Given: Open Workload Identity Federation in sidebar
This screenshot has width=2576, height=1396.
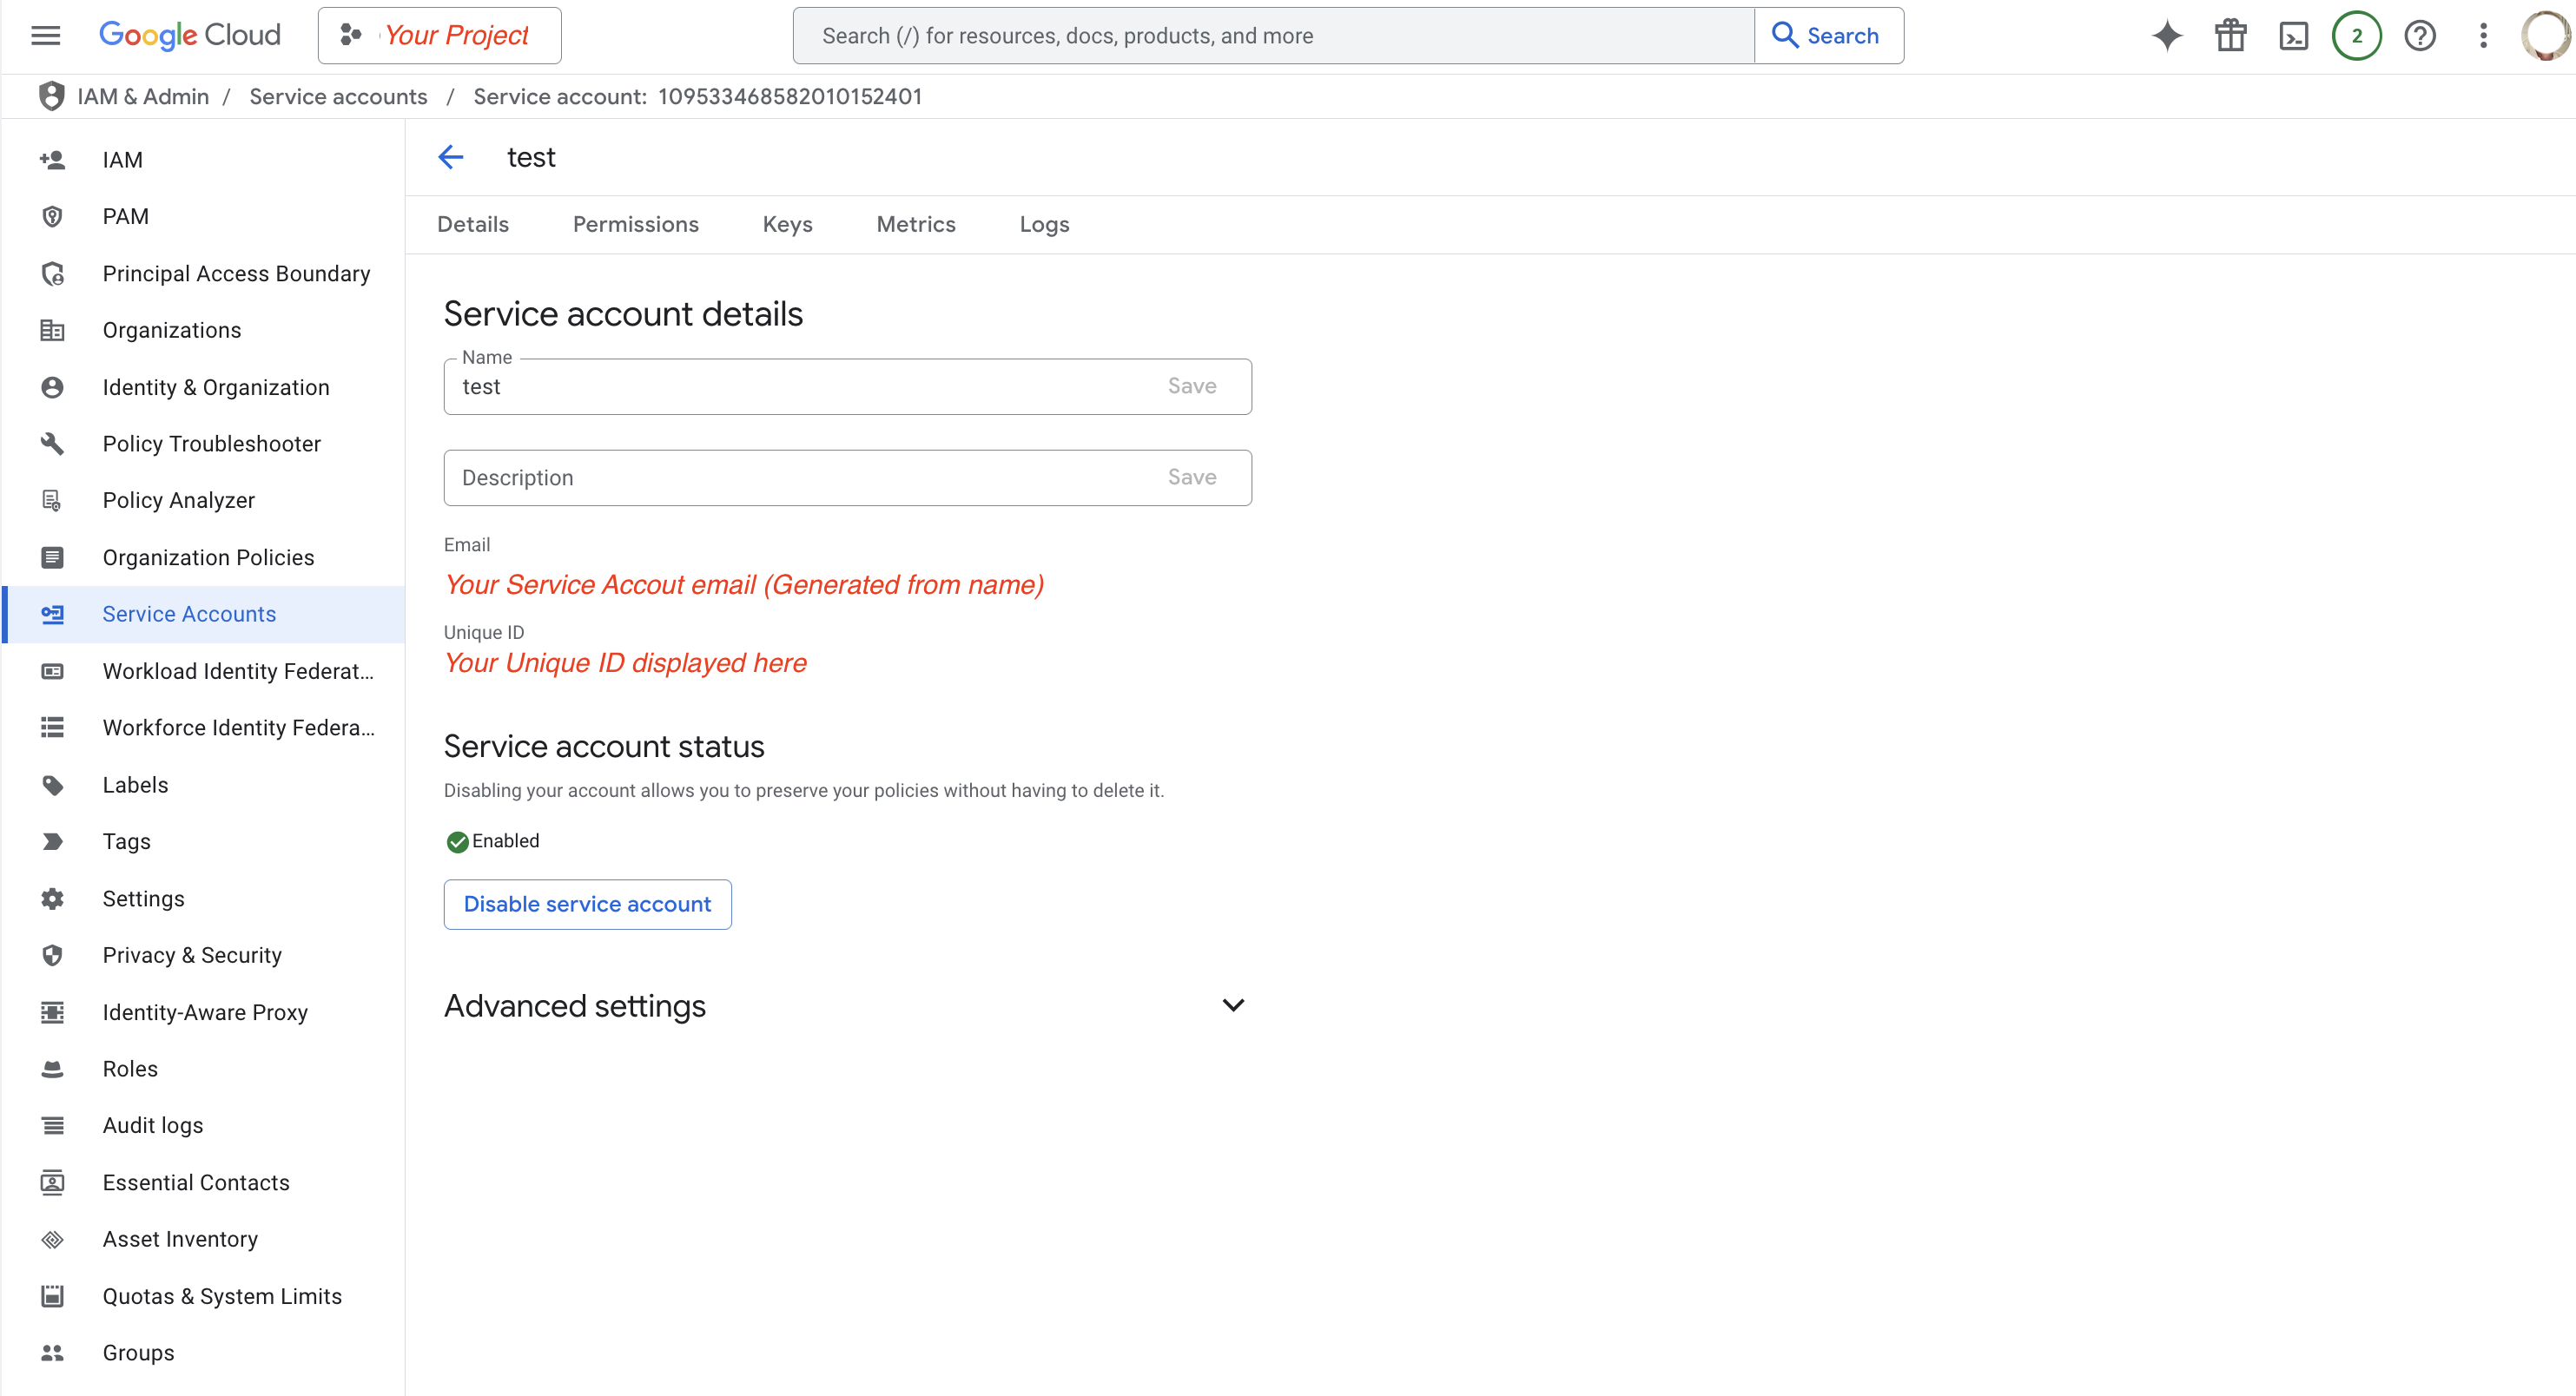Looking at the screenshot, I should pos(204,671).
